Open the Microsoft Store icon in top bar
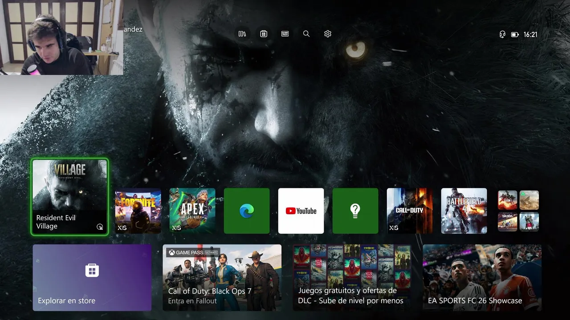 (264, 34)
